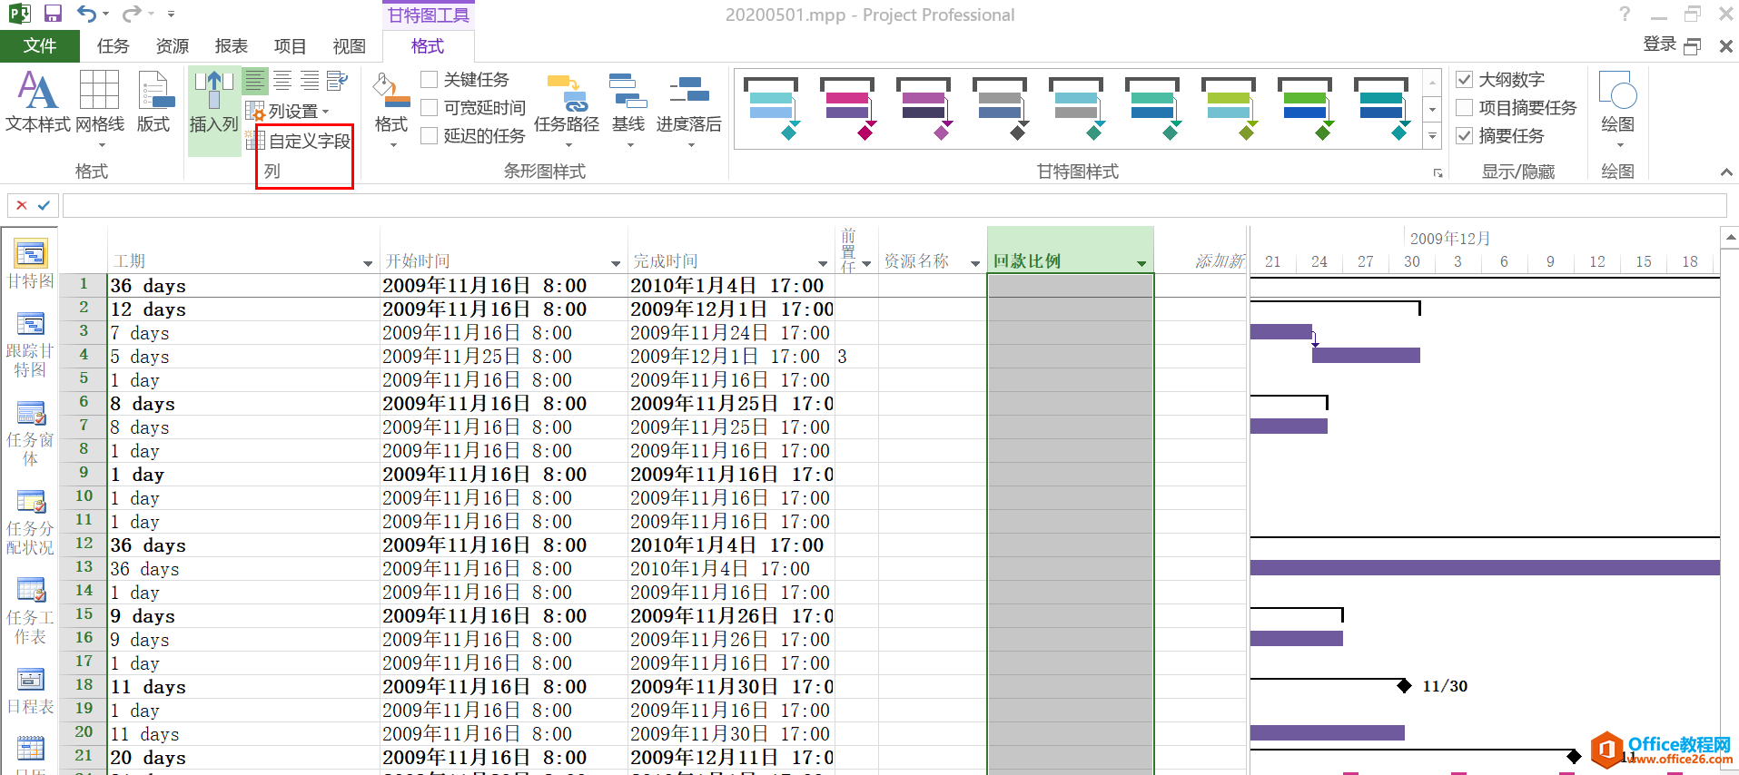Click the formula bar input field
This screenshot has height=775, width=1739.
pos(894,205)
